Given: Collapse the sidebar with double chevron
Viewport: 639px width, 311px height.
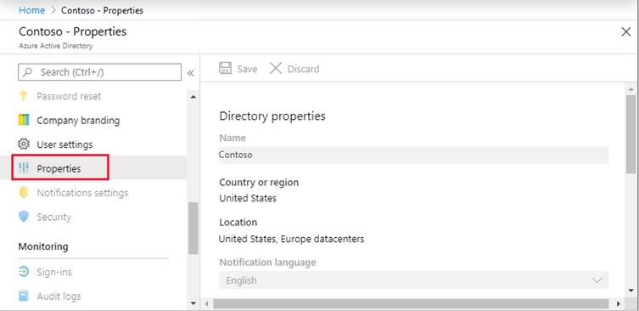Looking at the screenshot, I should click(190, 73).
